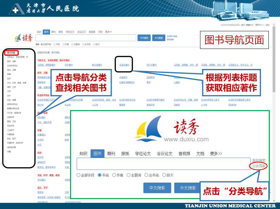This screenshot has height=209, width=280.
Task: Click 图书导航 link in the breadcrumb trail
Action: coord(55,52)
